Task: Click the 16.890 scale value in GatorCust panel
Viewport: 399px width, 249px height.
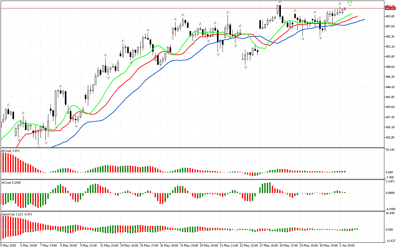Action: click(x=391, y=213)
